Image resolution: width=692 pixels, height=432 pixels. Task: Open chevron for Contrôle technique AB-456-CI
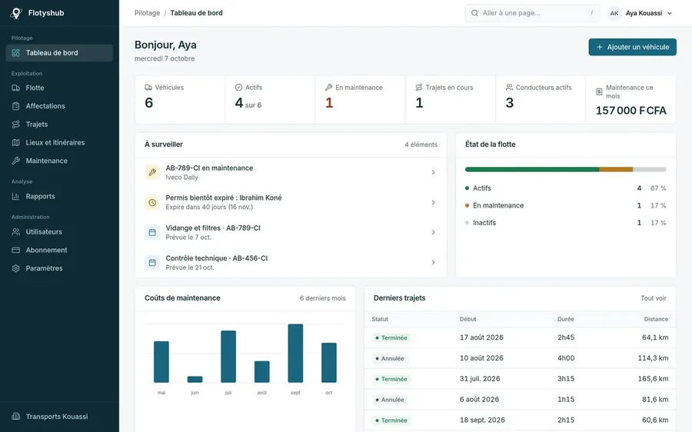[434, 263]
